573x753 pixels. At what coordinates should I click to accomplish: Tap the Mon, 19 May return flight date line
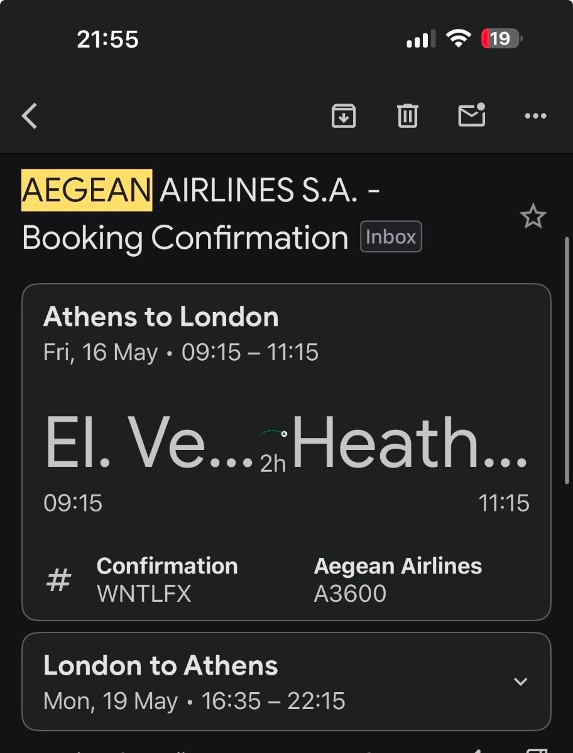pos(194,701)
